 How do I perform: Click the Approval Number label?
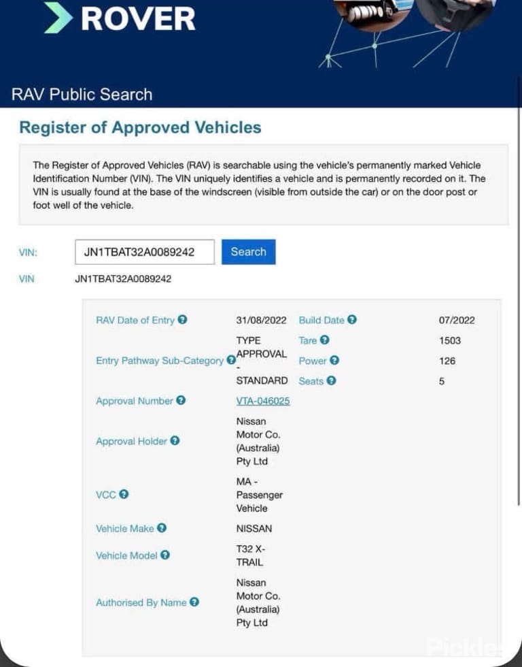click(x=134, y=401)
